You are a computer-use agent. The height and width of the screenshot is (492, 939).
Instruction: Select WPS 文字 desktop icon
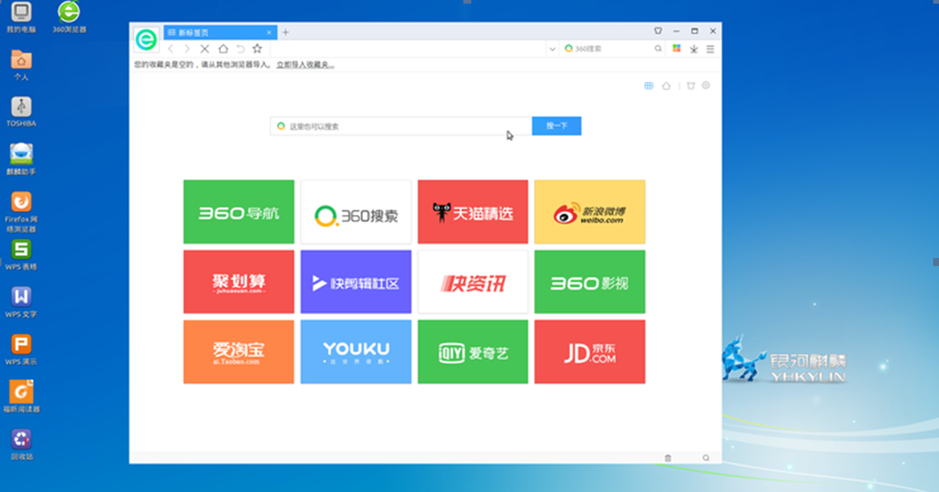tap(21, 302)
